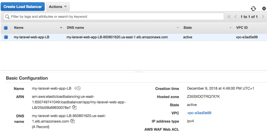Open the vpc-e3ad0e99 link
This screenshot has height=133, width=267.
click(x=199, y=113)
